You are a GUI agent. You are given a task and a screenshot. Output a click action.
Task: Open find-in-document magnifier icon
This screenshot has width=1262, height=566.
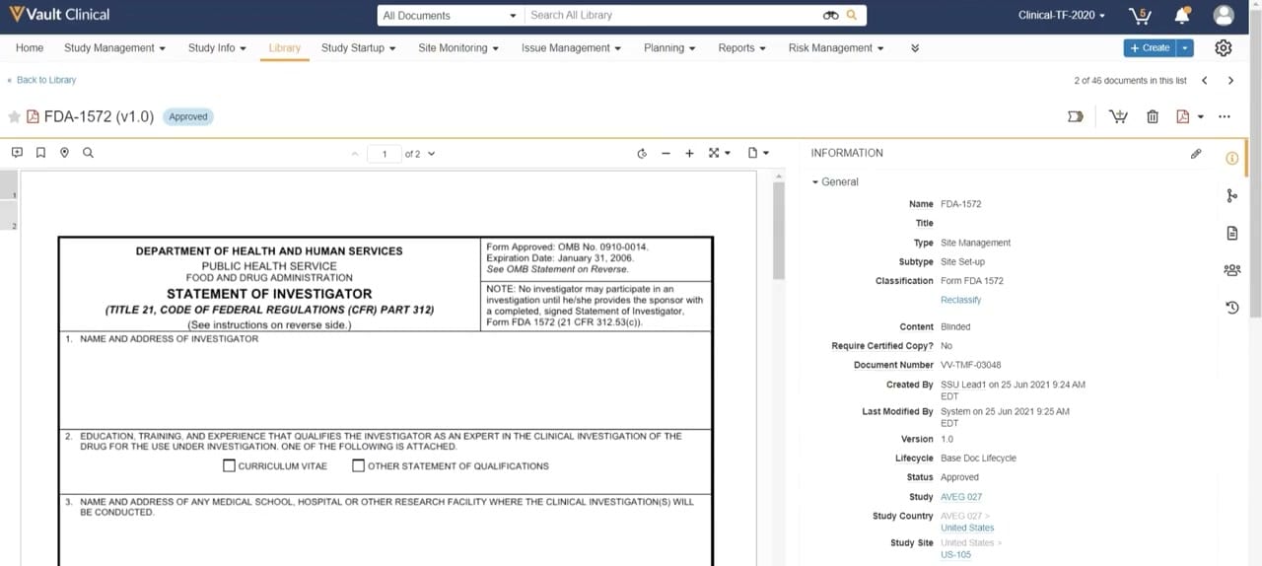tap(88, 153)
